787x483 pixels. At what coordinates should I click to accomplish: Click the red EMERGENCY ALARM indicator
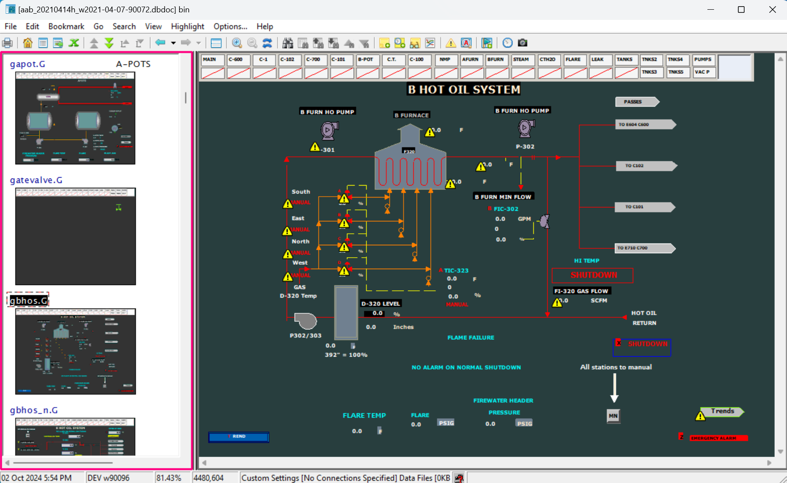coord(718,438)
